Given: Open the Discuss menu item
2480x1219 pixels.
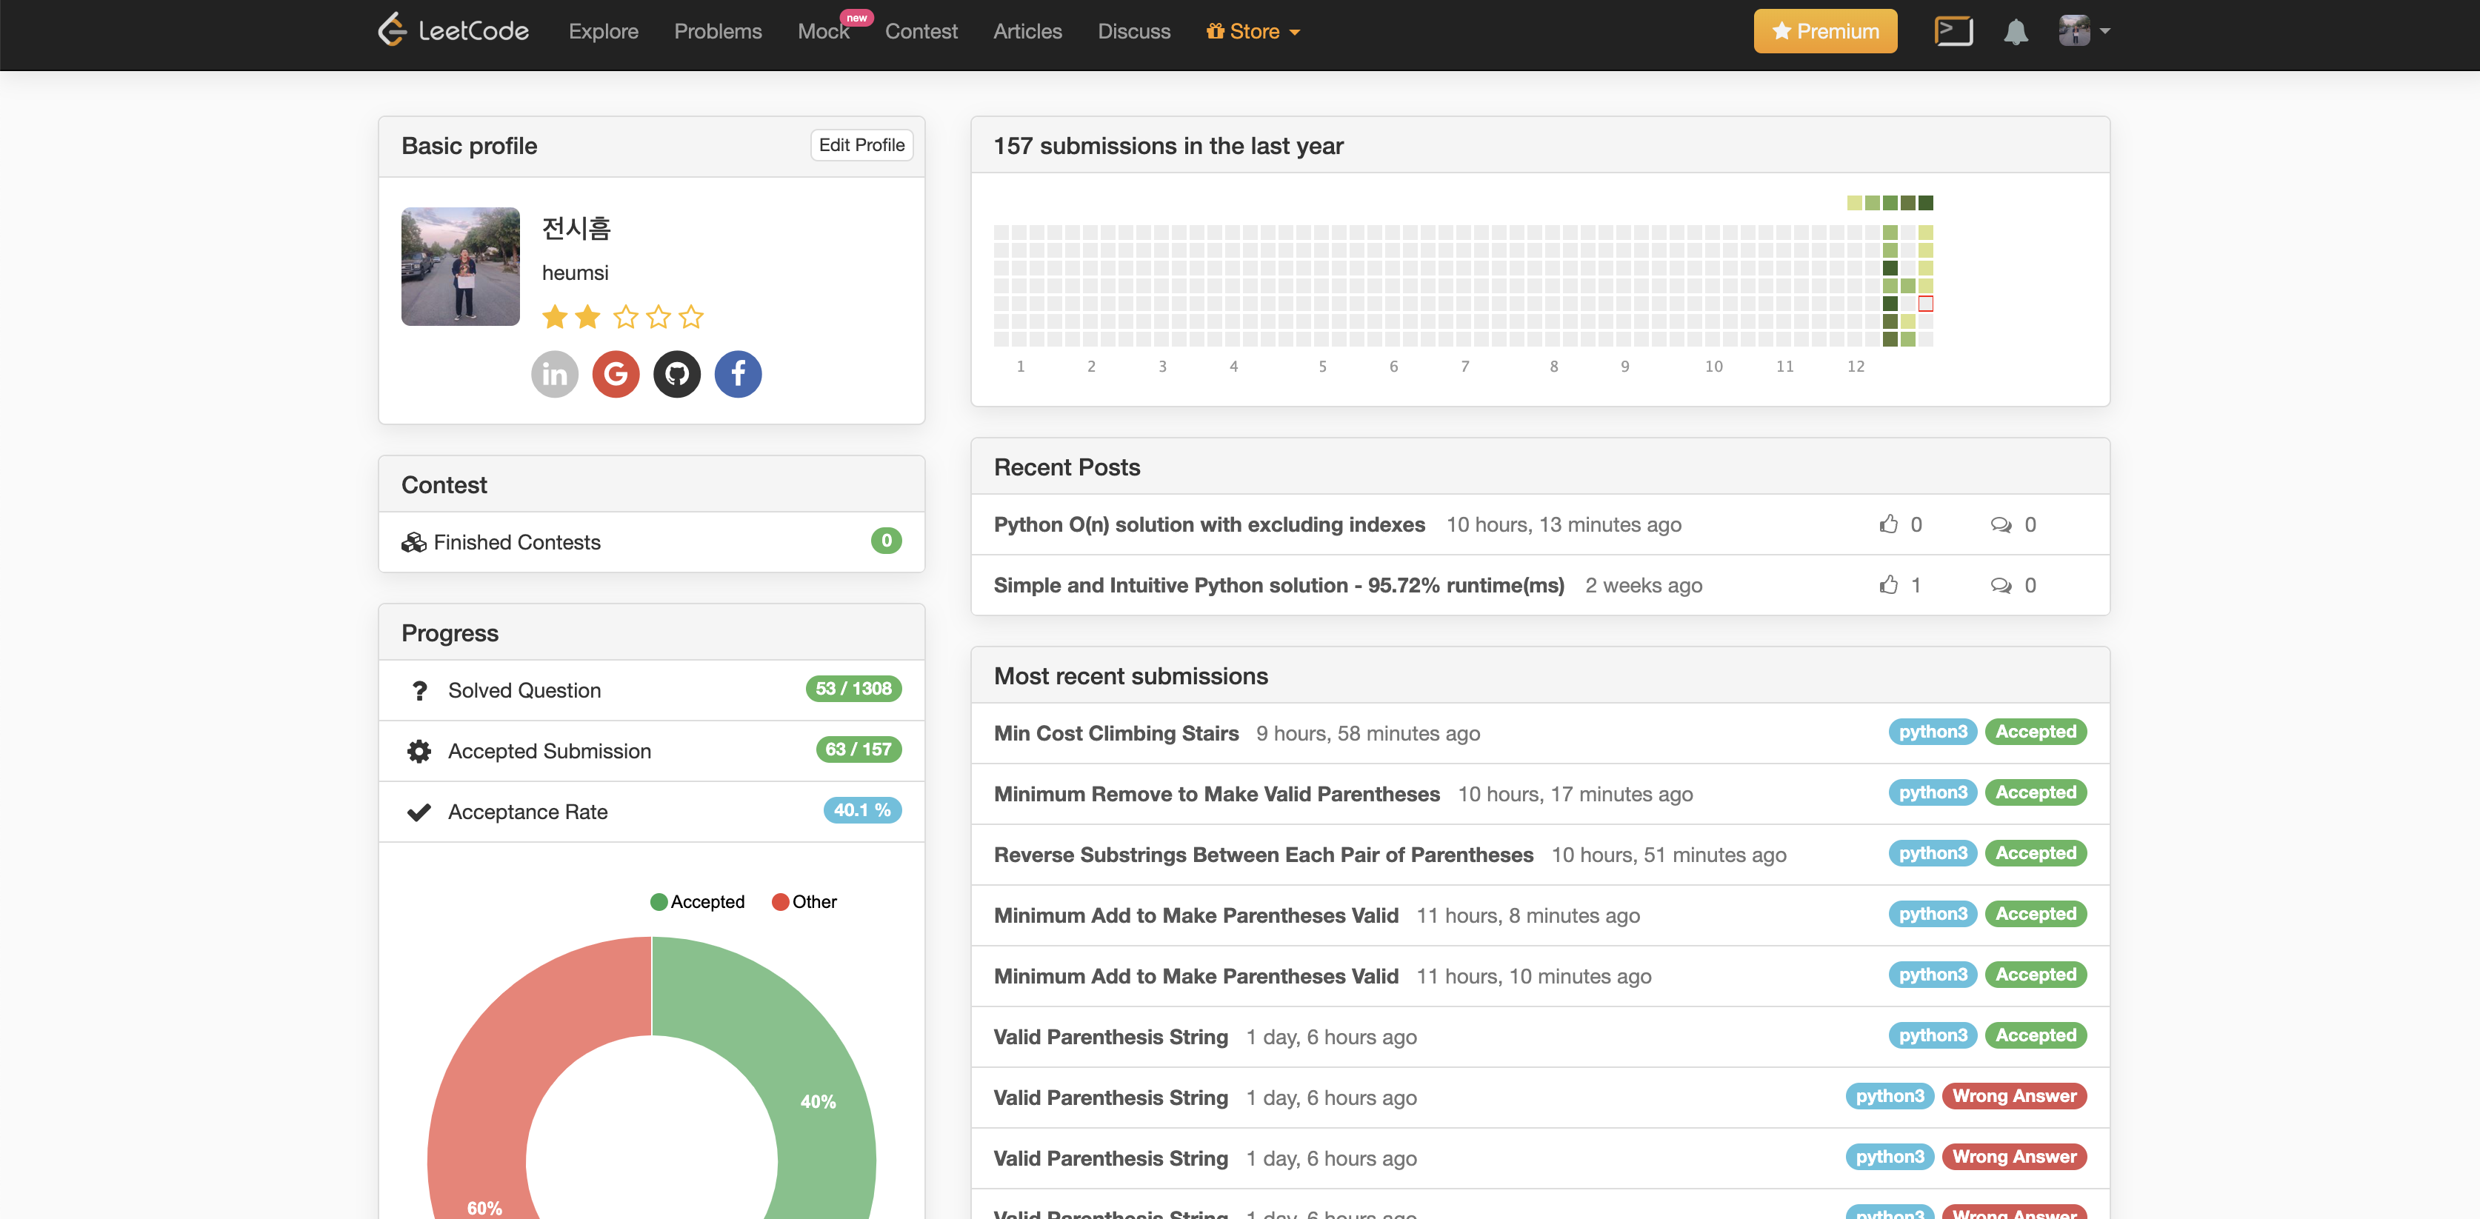Looking at the screenshot, I should 1134,32.
